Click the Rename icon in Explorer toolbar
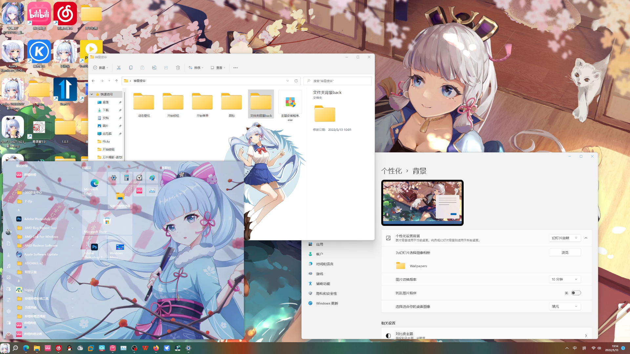Screen dimensions: 630x354 [x=154, y=68]
